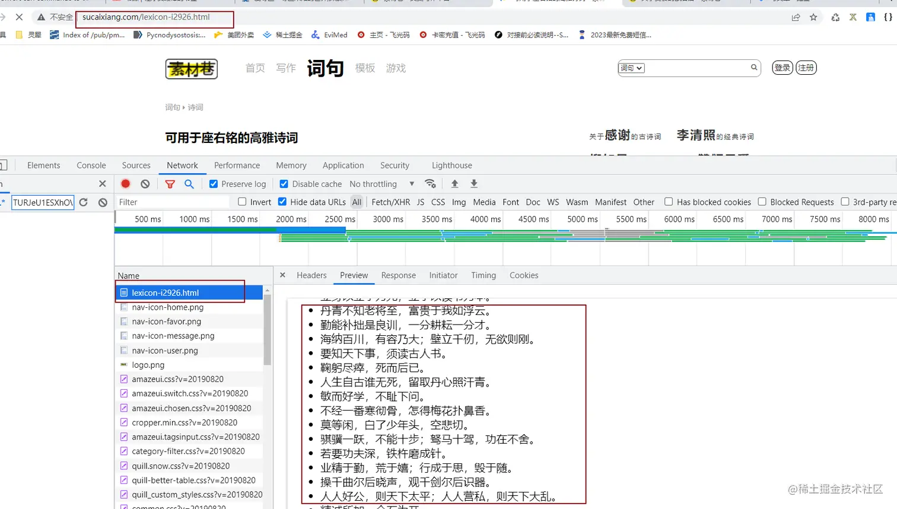Screen dimensions: 897x509
Task: Open the request Timing tab
Action: click(484, 275)
